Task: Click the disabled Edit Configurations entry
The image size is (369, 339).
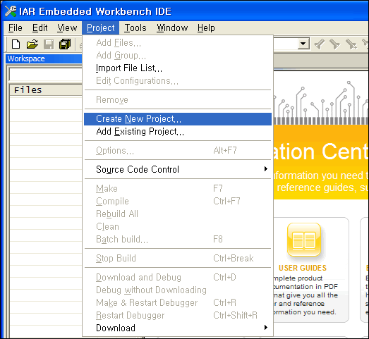Action: (x=178, y=81)
